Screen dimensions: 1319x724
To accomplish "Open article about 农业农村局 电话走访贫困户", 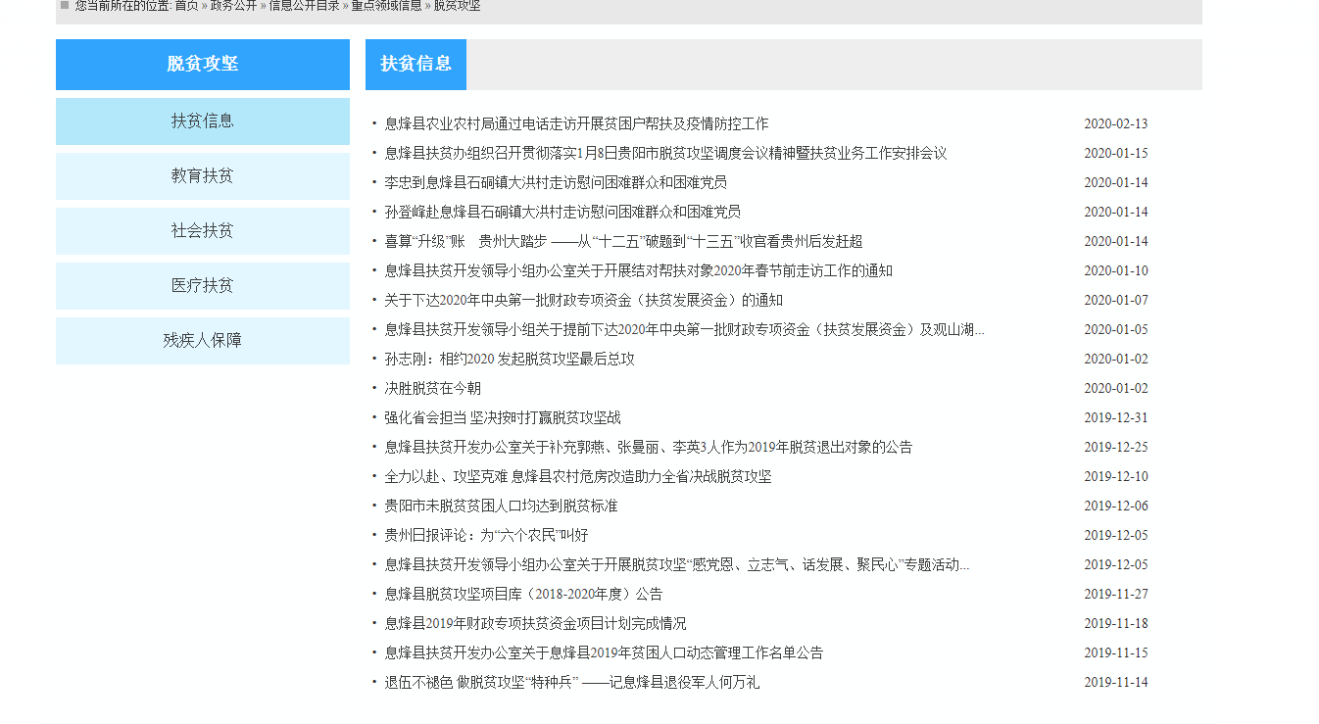I will (576, 124).
